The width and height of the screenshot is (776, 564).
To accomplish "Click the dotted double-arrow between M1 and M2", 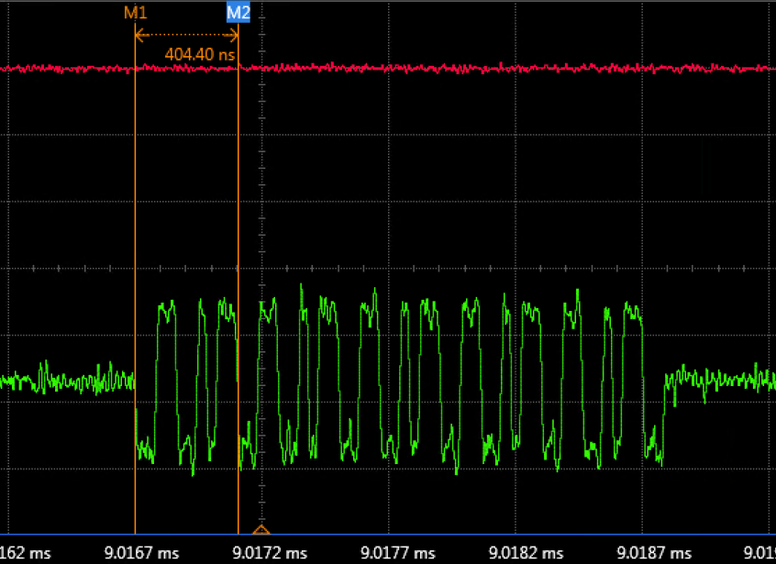I will click(x=186, y=36).
